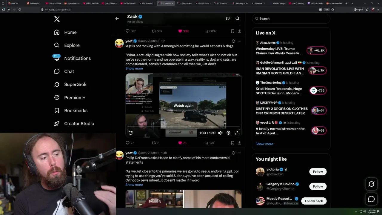This screenshot has width=382, height=215.
Task: Click the X logo in the sidebar
Action: point(57,19)
